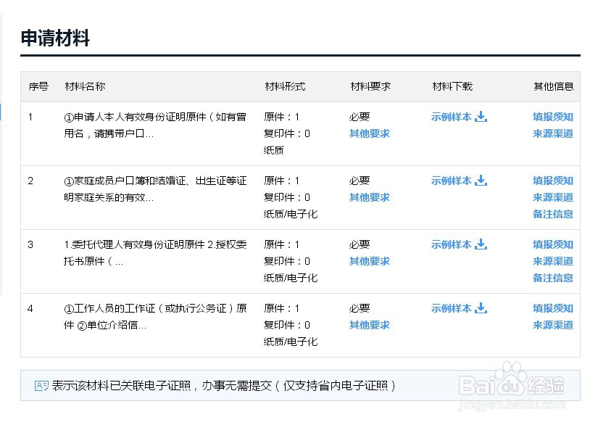This screenshot has width=598, height=425.
Task: Click the electronic license icon in the footer note
Action: 41,386
